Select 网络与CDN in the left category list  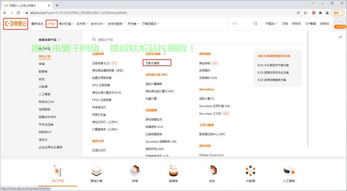(46, 102)
